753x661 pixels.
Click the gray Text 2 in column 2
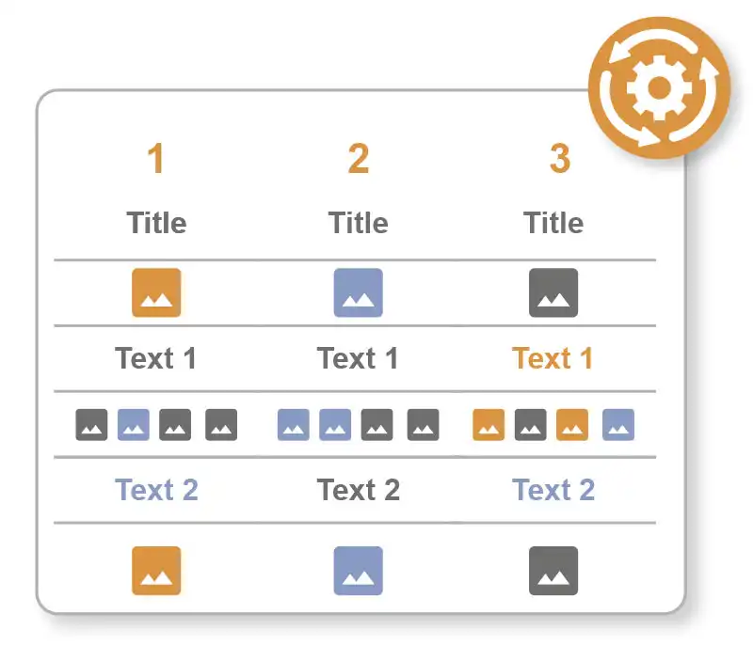tap(358, 490)
